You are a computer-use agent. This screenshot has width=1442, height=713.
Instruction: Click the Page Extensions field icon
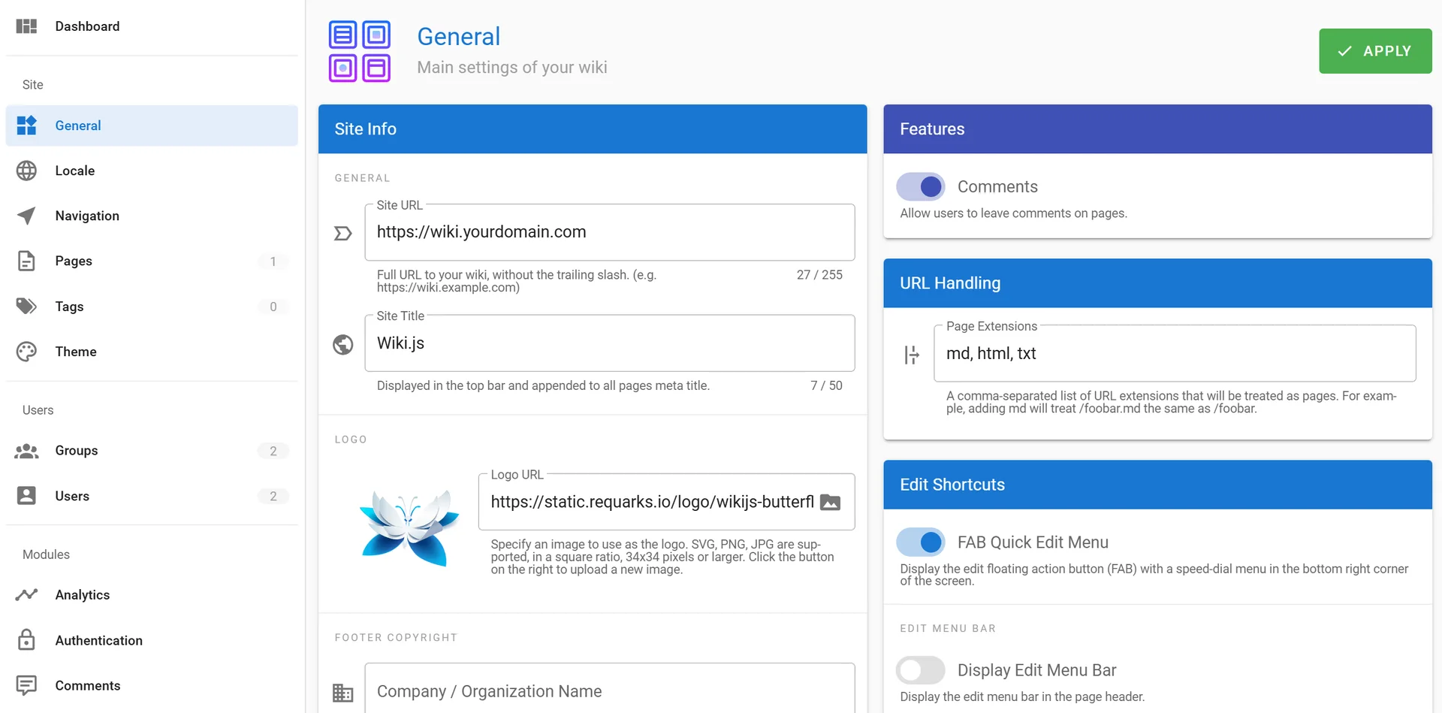click(x=911, y=355)
